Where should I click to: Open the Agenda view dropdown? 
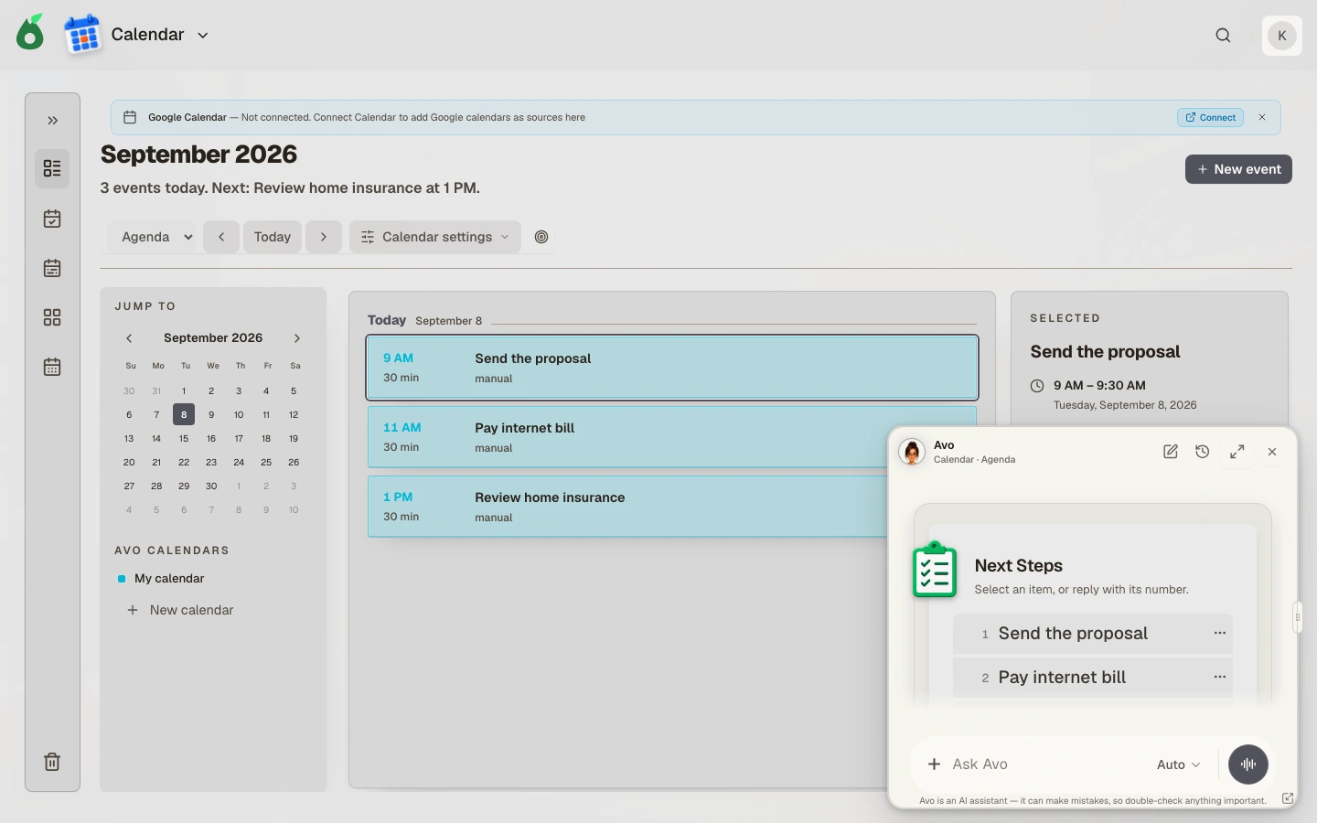(152, 237)
